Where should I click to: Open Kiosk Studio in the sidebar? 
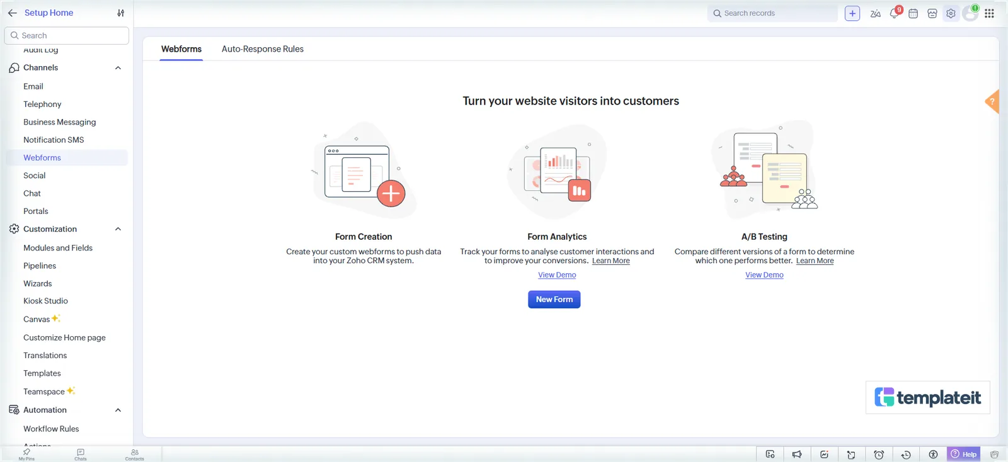point(45,301)
